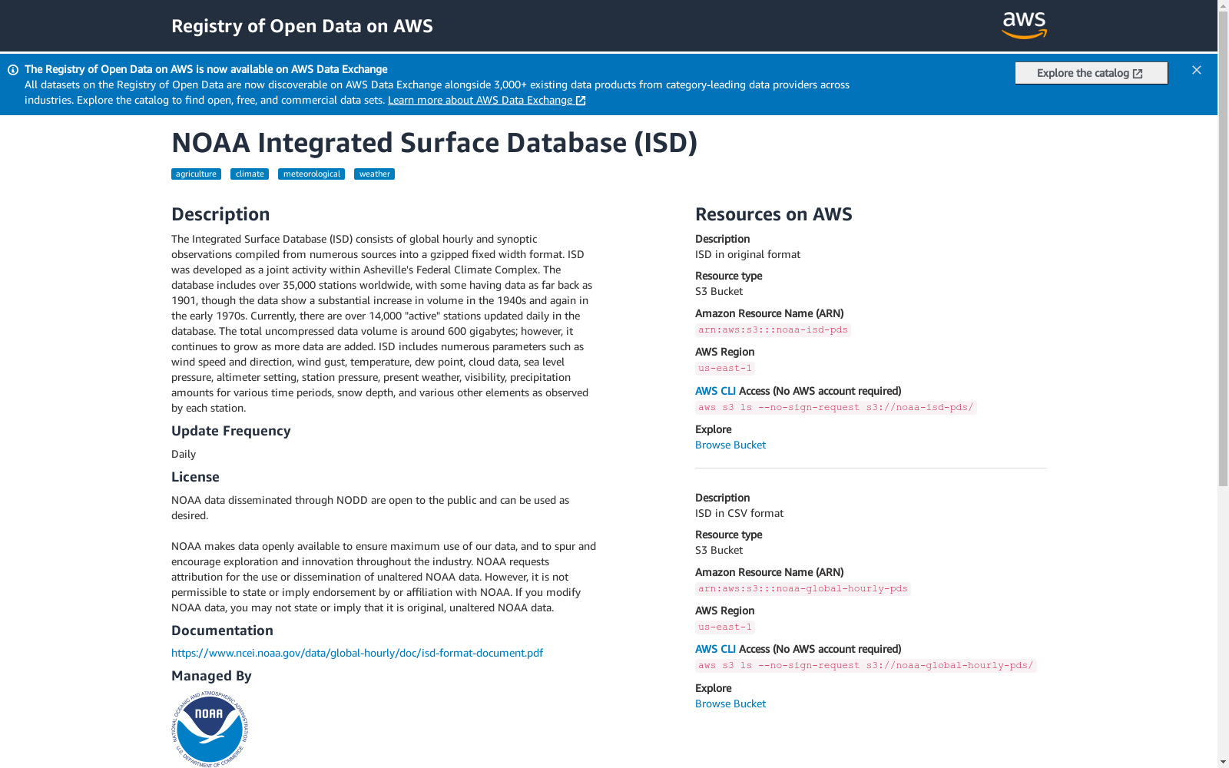
Task: Click the arn:aws:s3:::noaa-isd-pds ARN code
Action: [x=773, y=330]
